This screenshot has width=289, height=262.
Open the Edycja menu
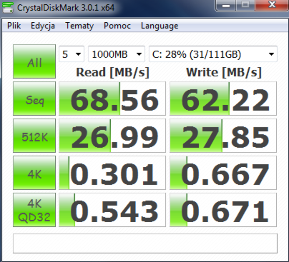click(43, 26)
